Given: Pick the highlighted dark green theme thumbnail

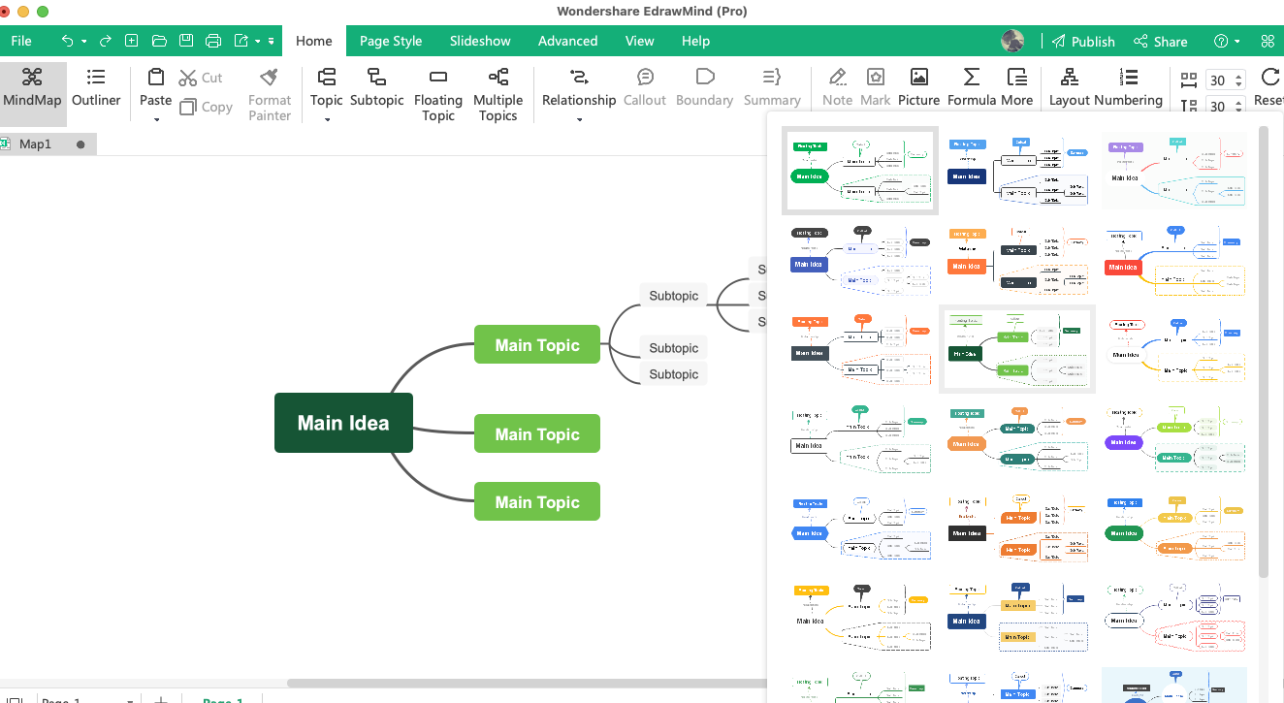Looking at the screenshot, I should click(x=1017, y=349).
